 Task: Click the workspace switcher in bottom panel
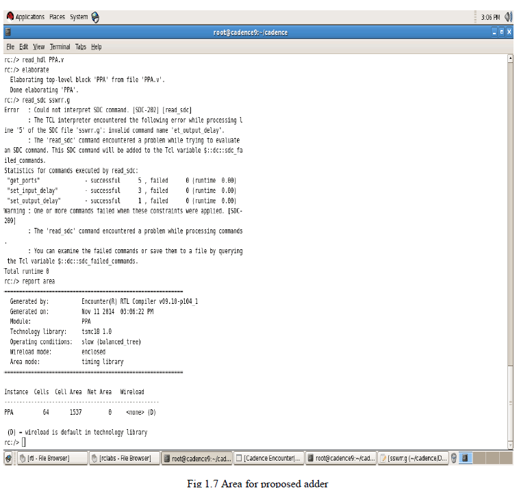click(466, 458)
